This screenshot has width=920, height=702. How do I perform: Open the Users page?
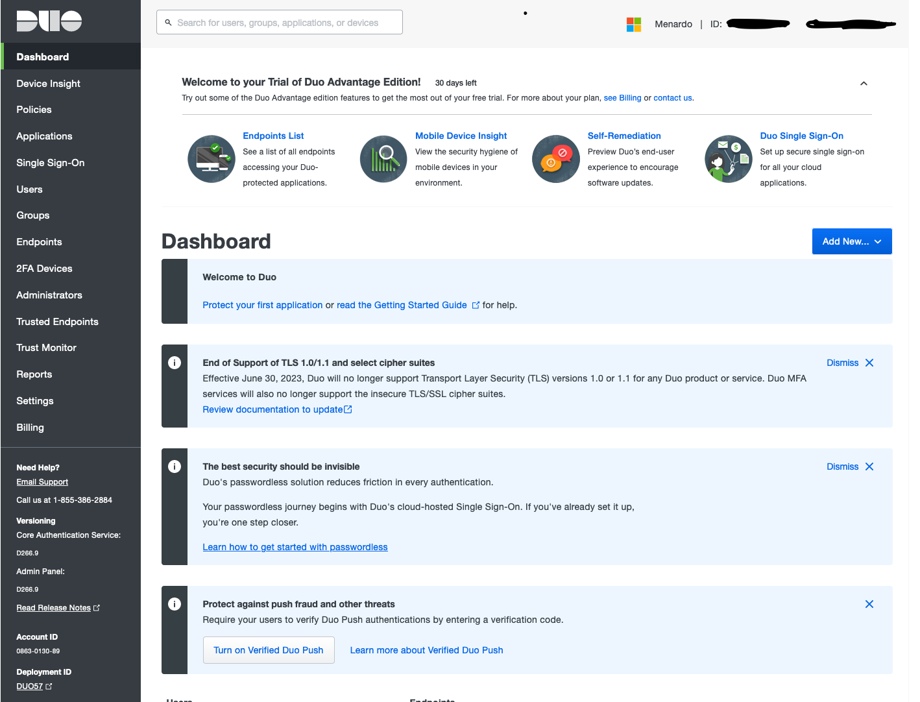71,189
